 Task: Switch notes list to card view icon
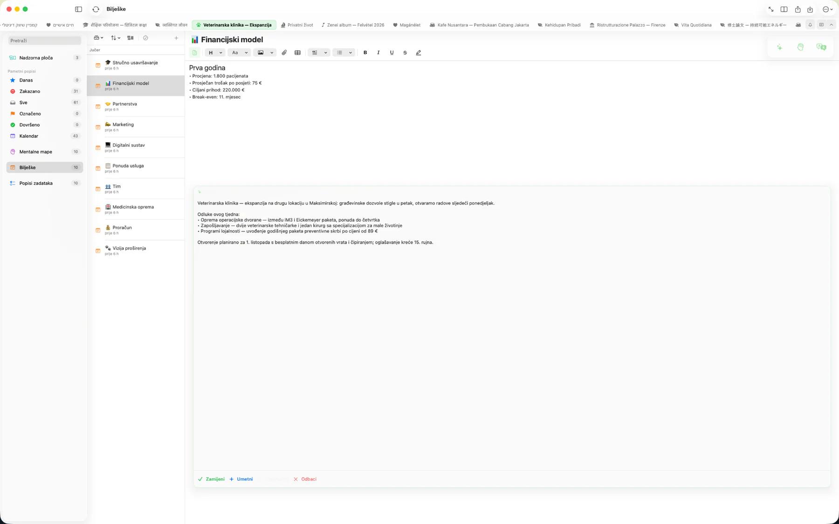click(x=131, y=38)
